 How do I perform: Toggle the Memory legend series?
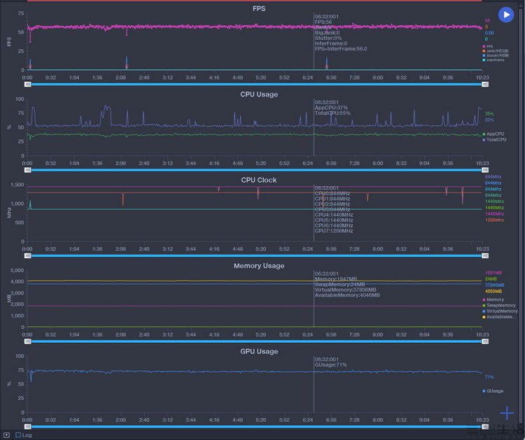(x=493, y=300)
